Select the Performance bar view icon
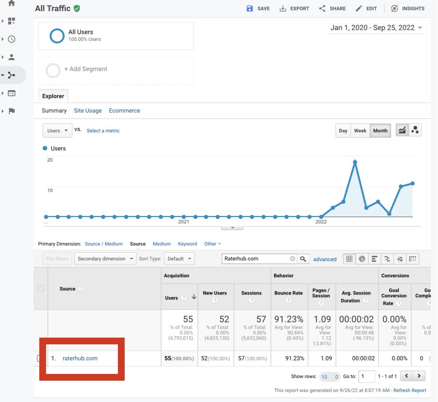This screenshot has height=402, width=438. [x=375, y=259]
